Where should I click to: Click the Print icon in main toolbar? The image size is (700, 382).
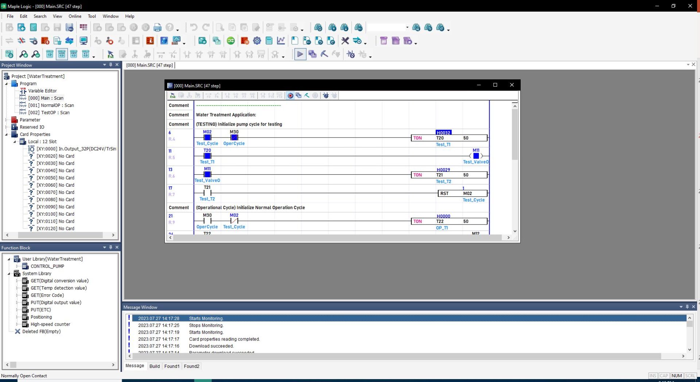point(157,27)
